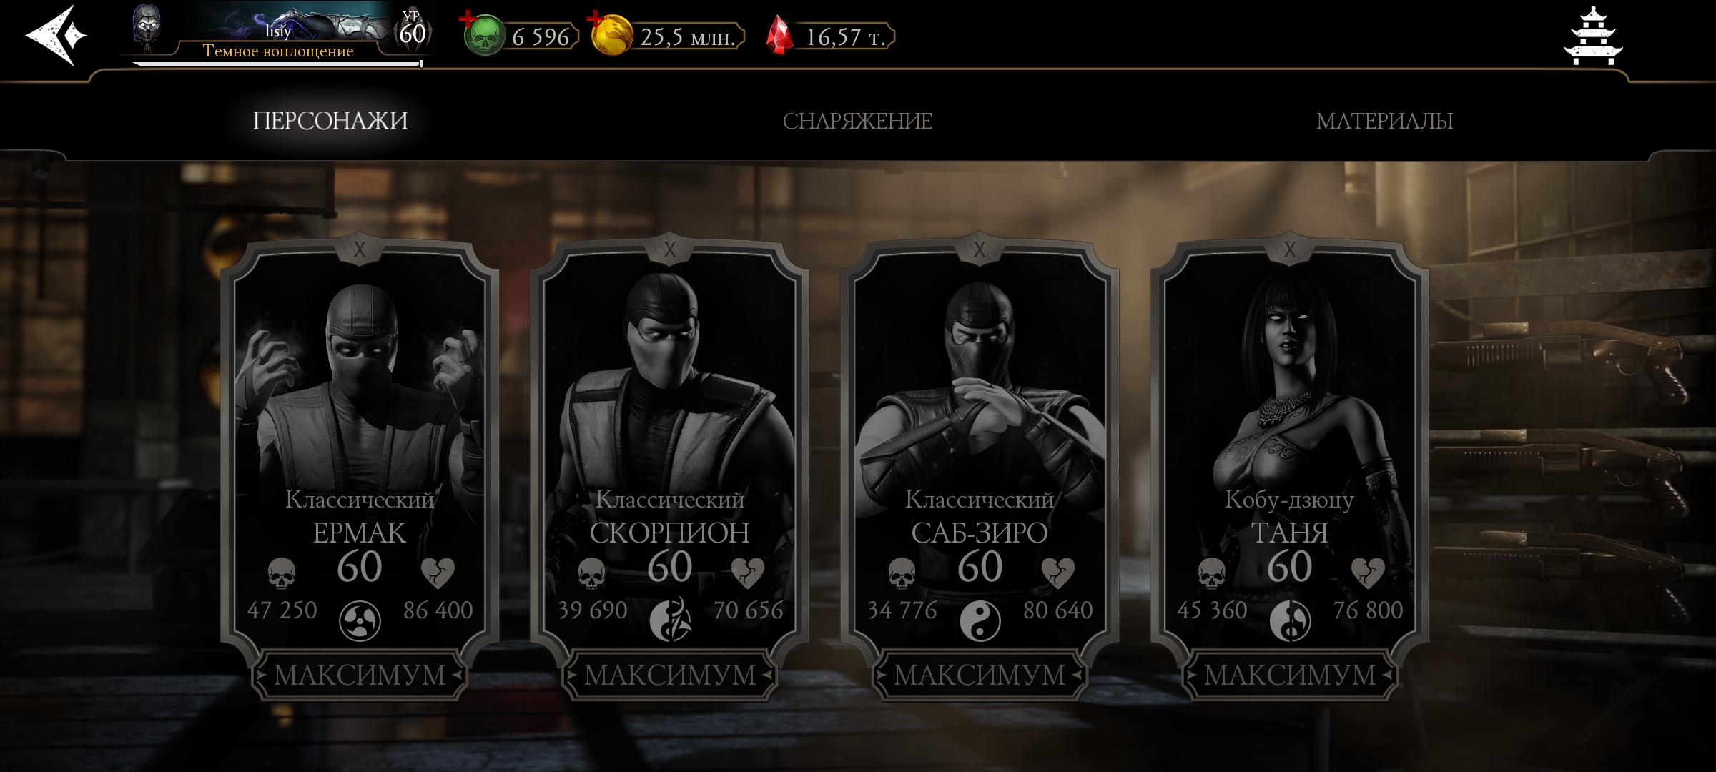The height and width of the screenshot is (772, 1716).
Task: Tap the player level 60 badge
Action: 413,30
